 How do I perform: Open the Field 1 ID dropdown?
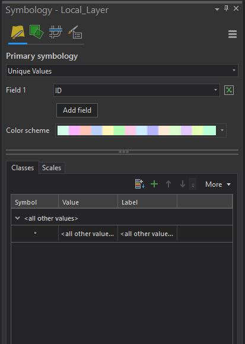point(136,90)
